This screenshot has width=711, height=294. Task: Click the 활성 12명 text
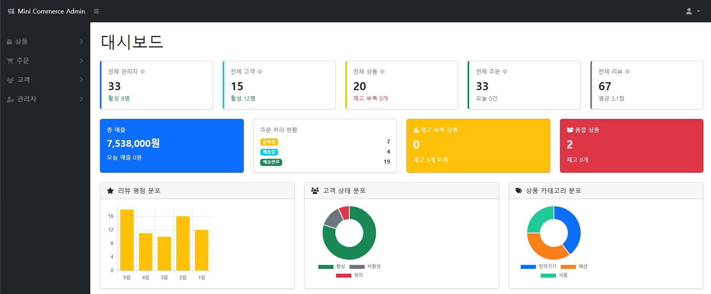coord(243,99)
